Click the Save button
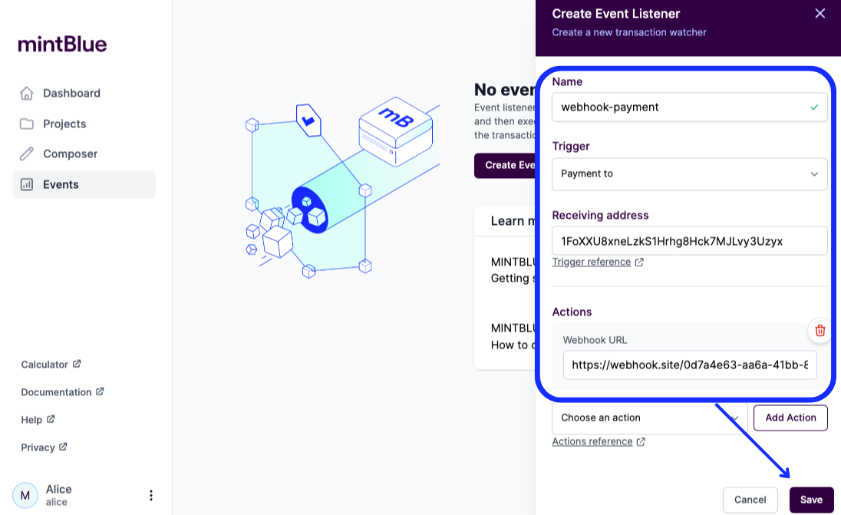Screen dimensions: 841x515 pyautogui.click(x=811, y=500)
